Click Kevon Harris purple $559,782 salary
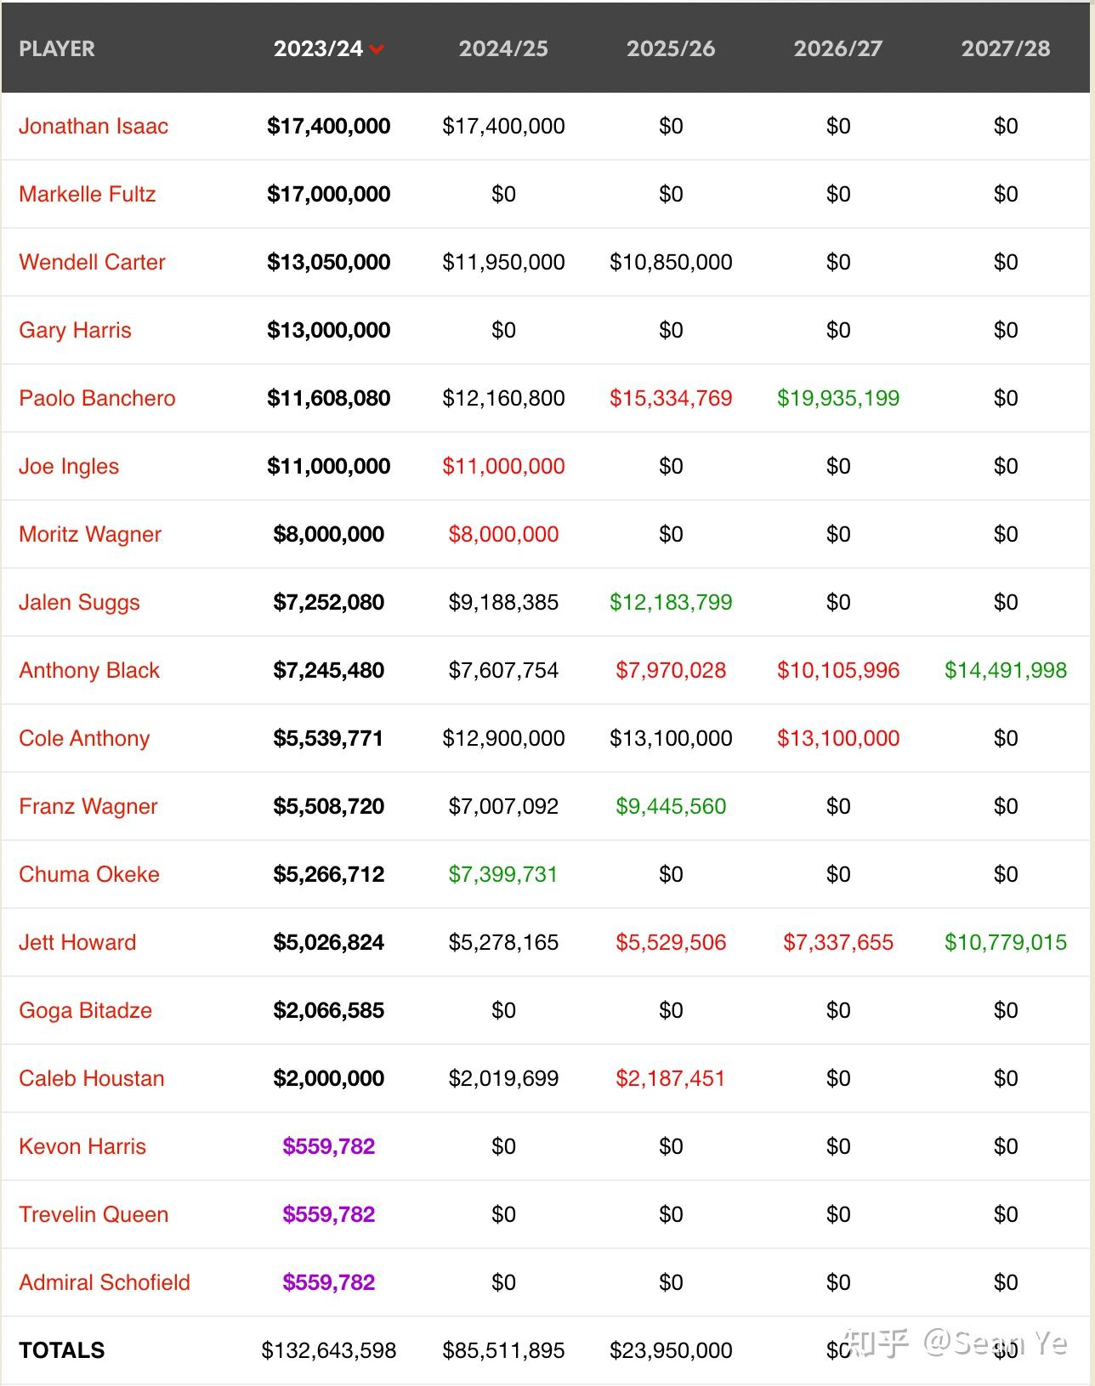Viewport: 1095px width, 1386px height. 329,1146
